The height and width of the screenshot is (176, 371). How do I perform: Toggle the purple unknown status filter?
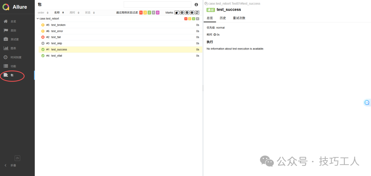pyautogui.click(x=158, y=13)
